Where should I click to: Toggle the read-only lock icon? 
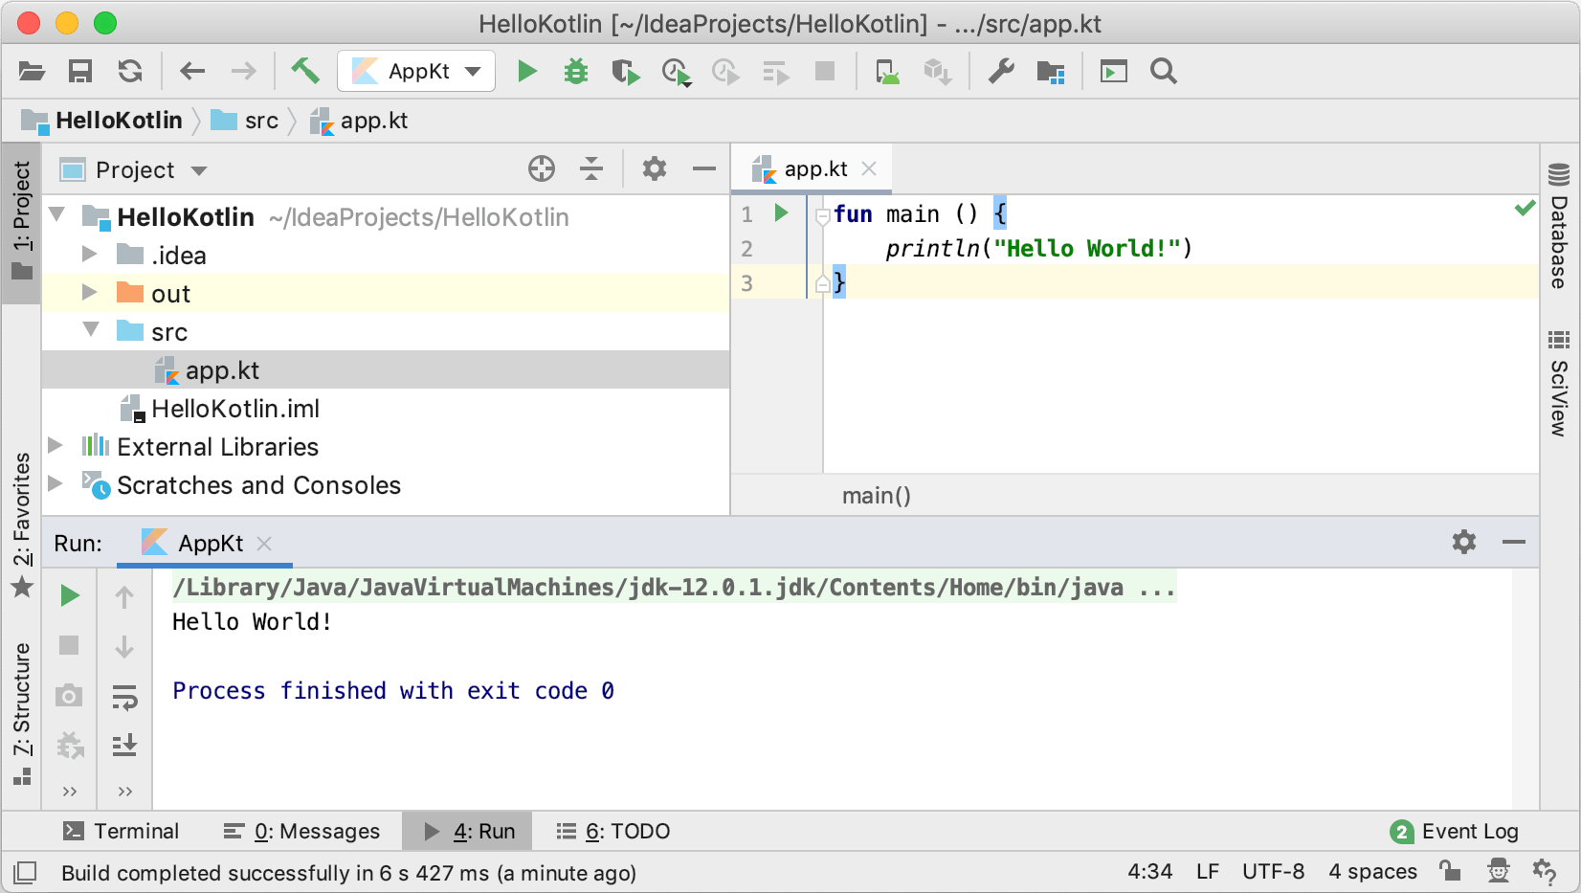[x=1450, y=870]
